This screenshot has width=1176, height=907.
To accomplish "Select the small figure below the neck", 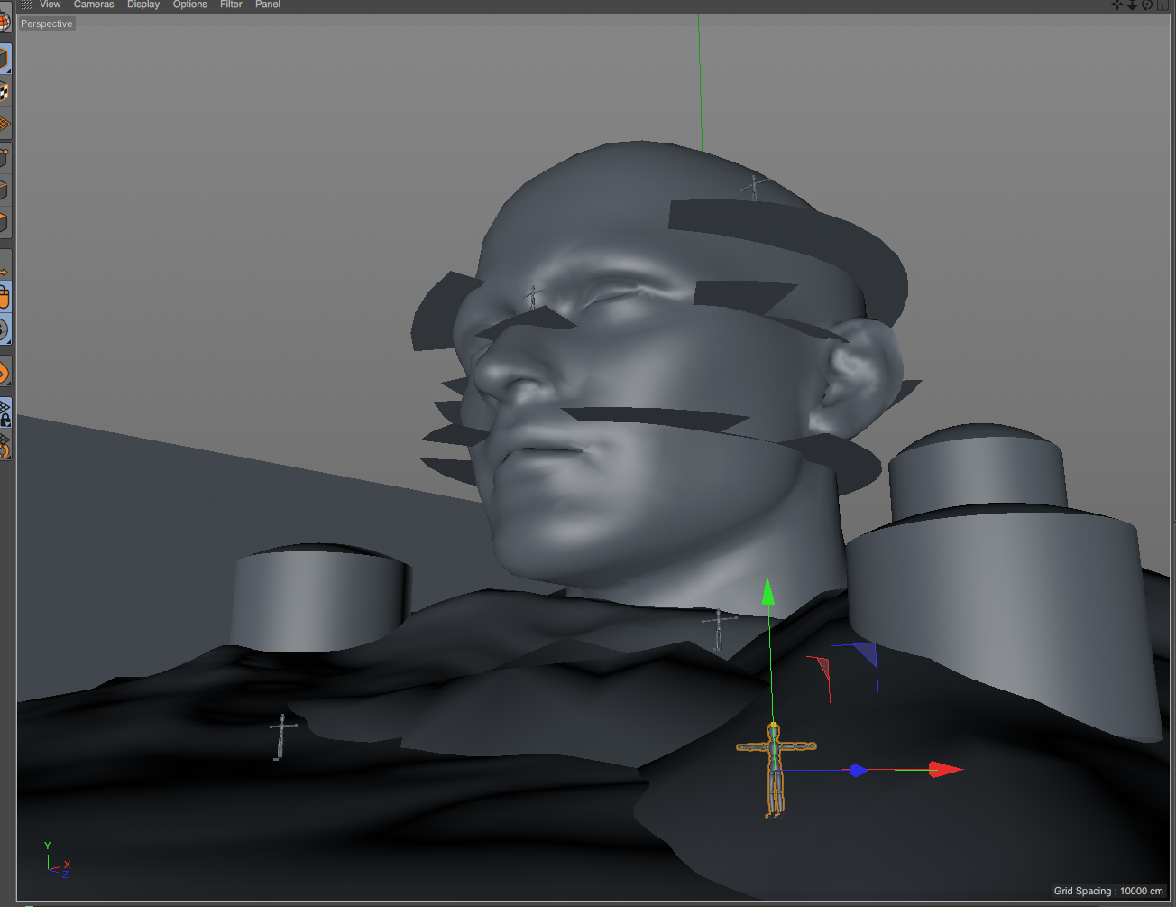I will [x=718, y=629].
